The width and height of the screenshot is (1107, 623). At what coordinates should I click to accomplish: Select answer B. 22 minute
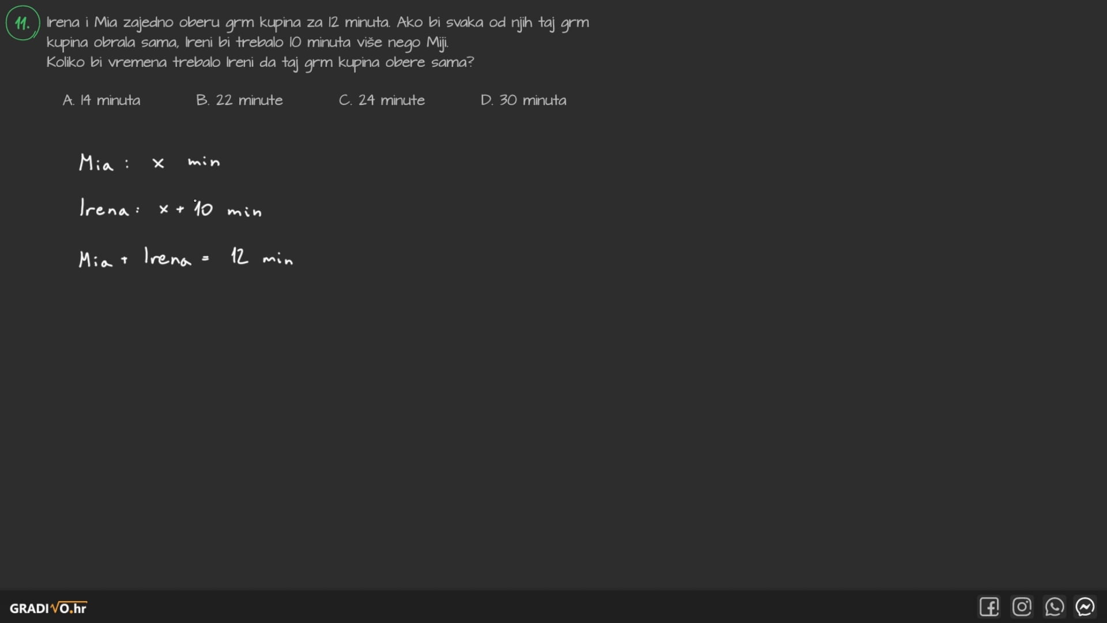tap(239, 100)
